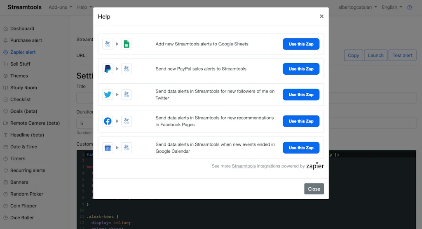Click the gray Close button in dialog
The height and width of the screenshot is (229, 422).
click(x=314, y=189)
